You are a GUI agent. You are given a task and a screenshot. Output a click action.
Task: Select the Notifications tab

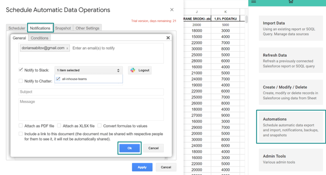40,28
